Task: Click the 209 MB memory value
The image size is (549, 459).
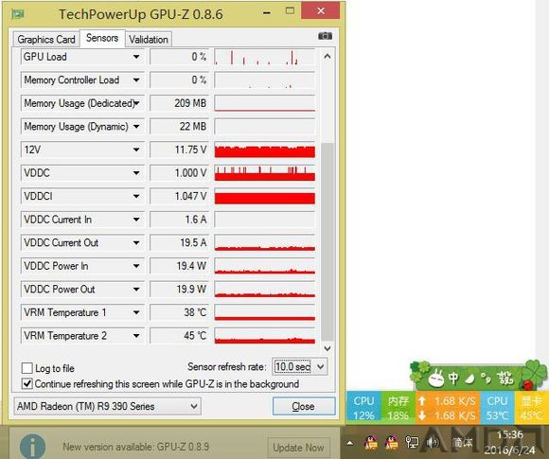Action: coord(179,103)
